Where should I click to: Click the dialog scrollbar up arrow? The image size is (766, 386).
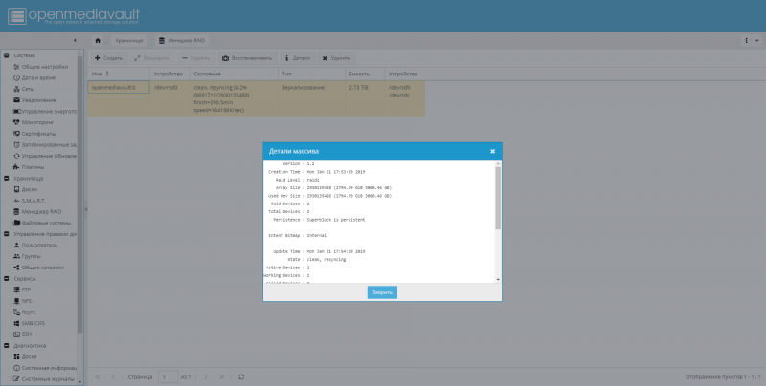(x=498, y=163)
